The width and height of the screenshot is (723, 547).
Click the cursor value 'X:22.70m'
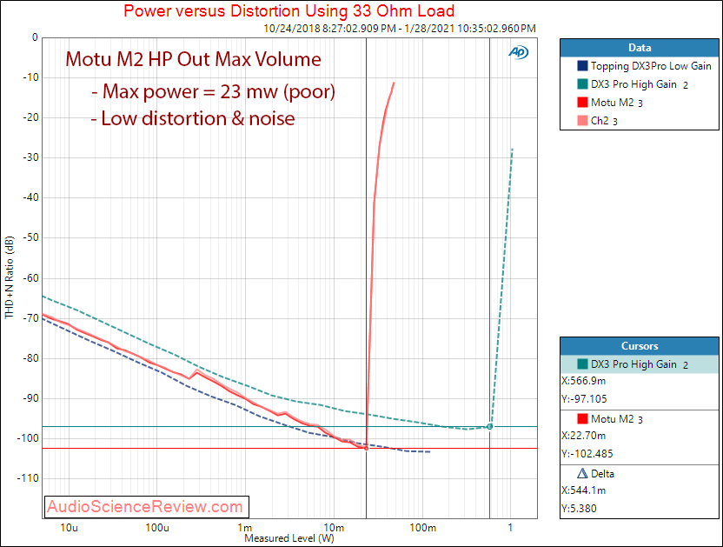pos(584,436)
